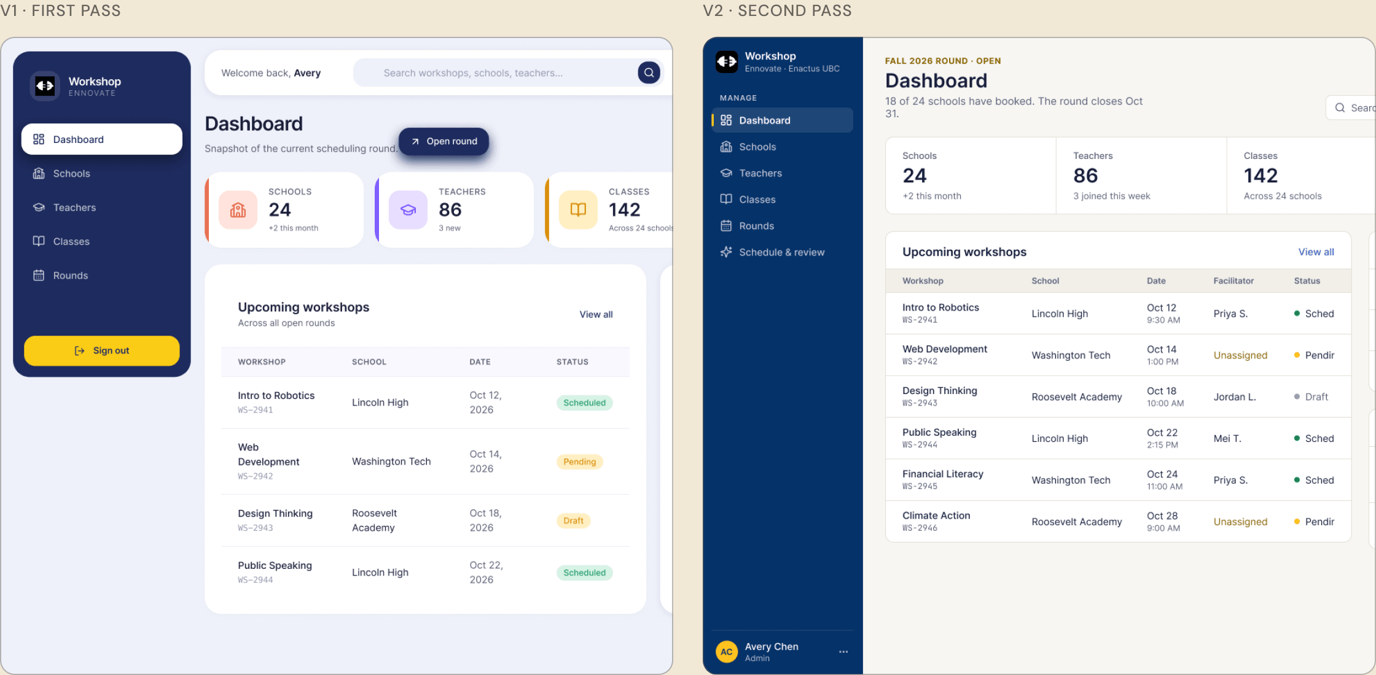Click the Draft status for Design Thinking in V2
This screenshot has width=1376, height=675.
point(1311,397)
